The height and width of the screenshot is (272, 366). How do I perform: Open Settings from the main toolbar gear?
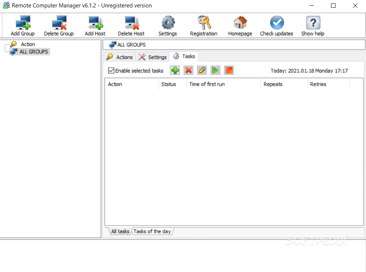point(168,26)
